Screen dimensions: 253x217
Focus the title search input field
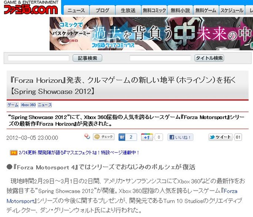click(160, 58)
